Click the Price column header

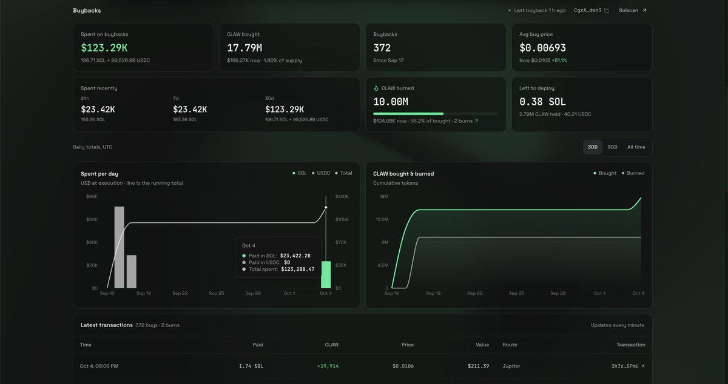point(407,345)
